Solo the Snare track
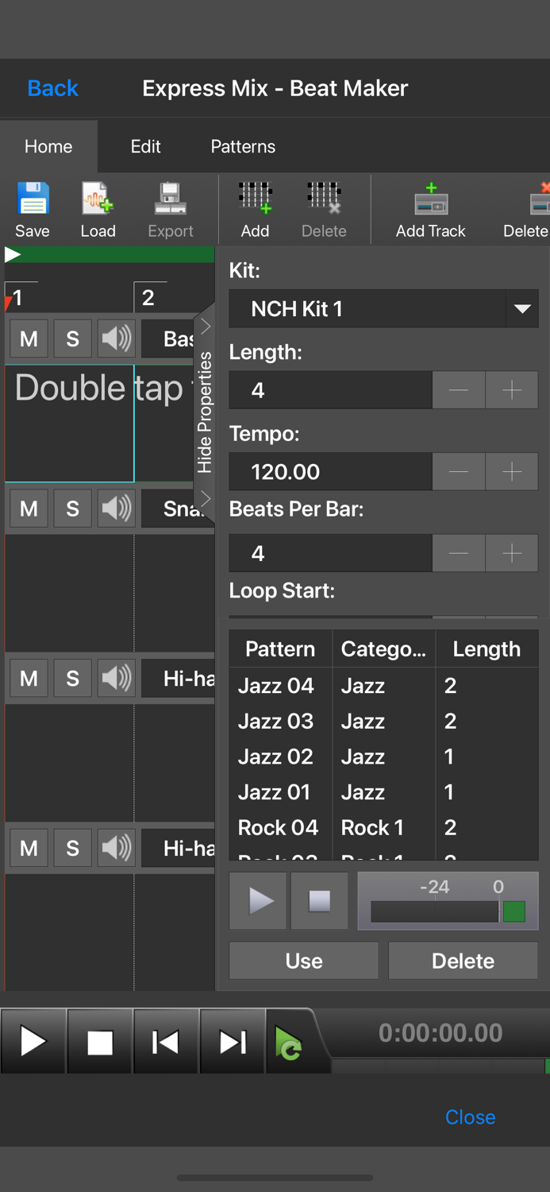Image resolution: width=550 pixels, height=1192 pixels. 72,508
